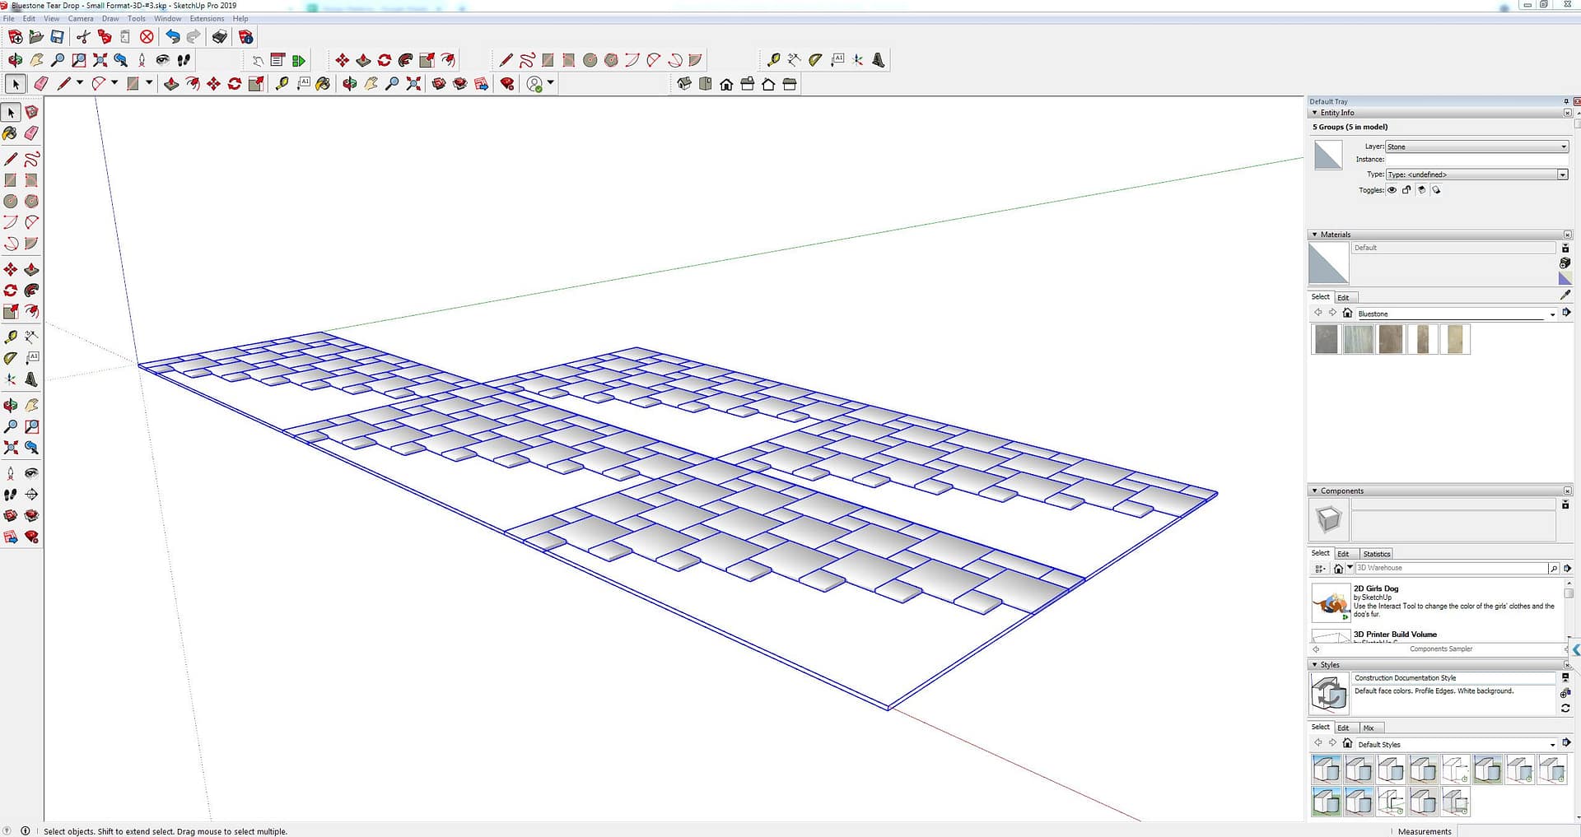Click the Undo arrow in top toolbar
The height and width of the screenshot is (837, 1581).
point(171,37)
